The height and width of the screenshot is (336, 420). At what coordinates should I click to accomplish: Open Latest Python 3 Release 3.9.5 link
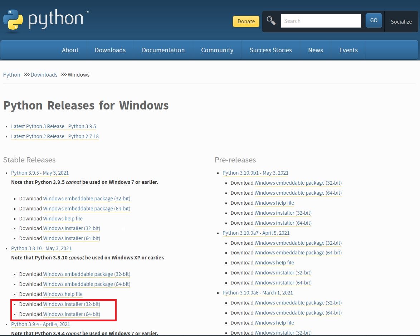pos(54,126)
